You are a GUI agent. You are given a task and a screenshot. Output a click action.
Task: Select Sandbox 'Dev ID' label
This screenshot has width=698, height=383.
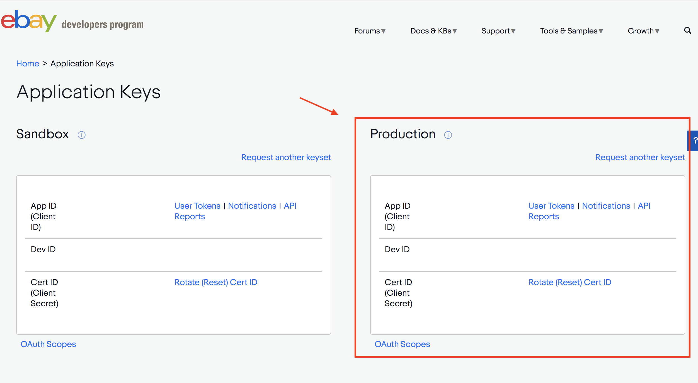(43, 249)
